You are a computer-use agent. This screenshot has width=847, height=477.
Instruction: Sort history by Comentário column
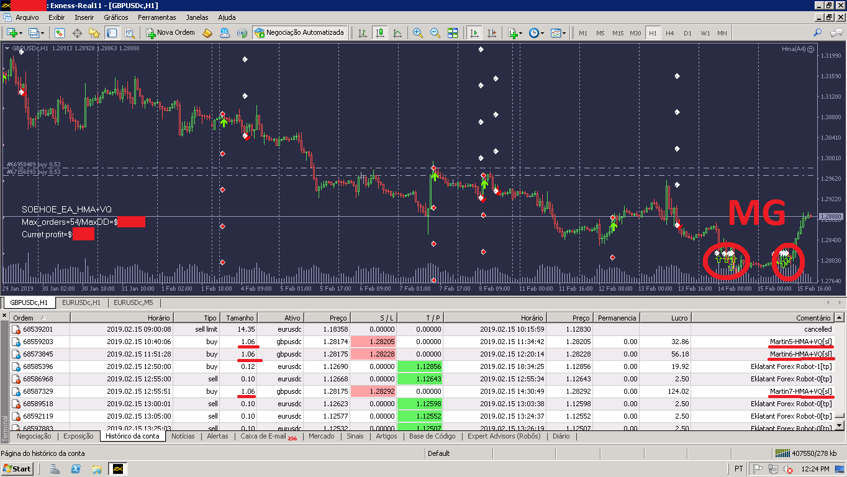(763, 317)
